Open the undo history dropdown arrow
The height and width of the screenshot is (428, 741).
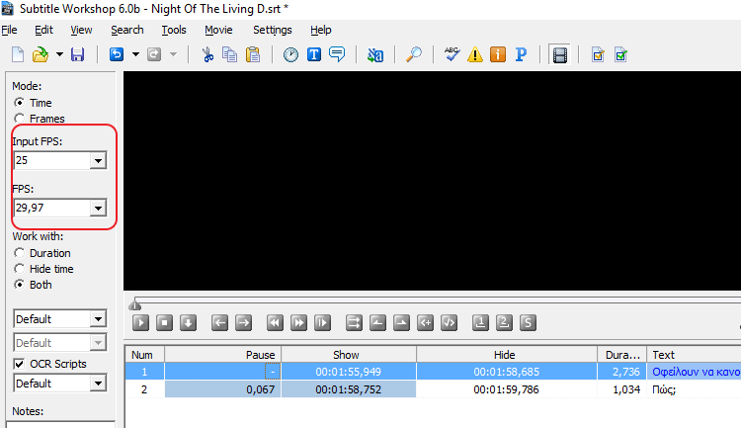point(135,55)
